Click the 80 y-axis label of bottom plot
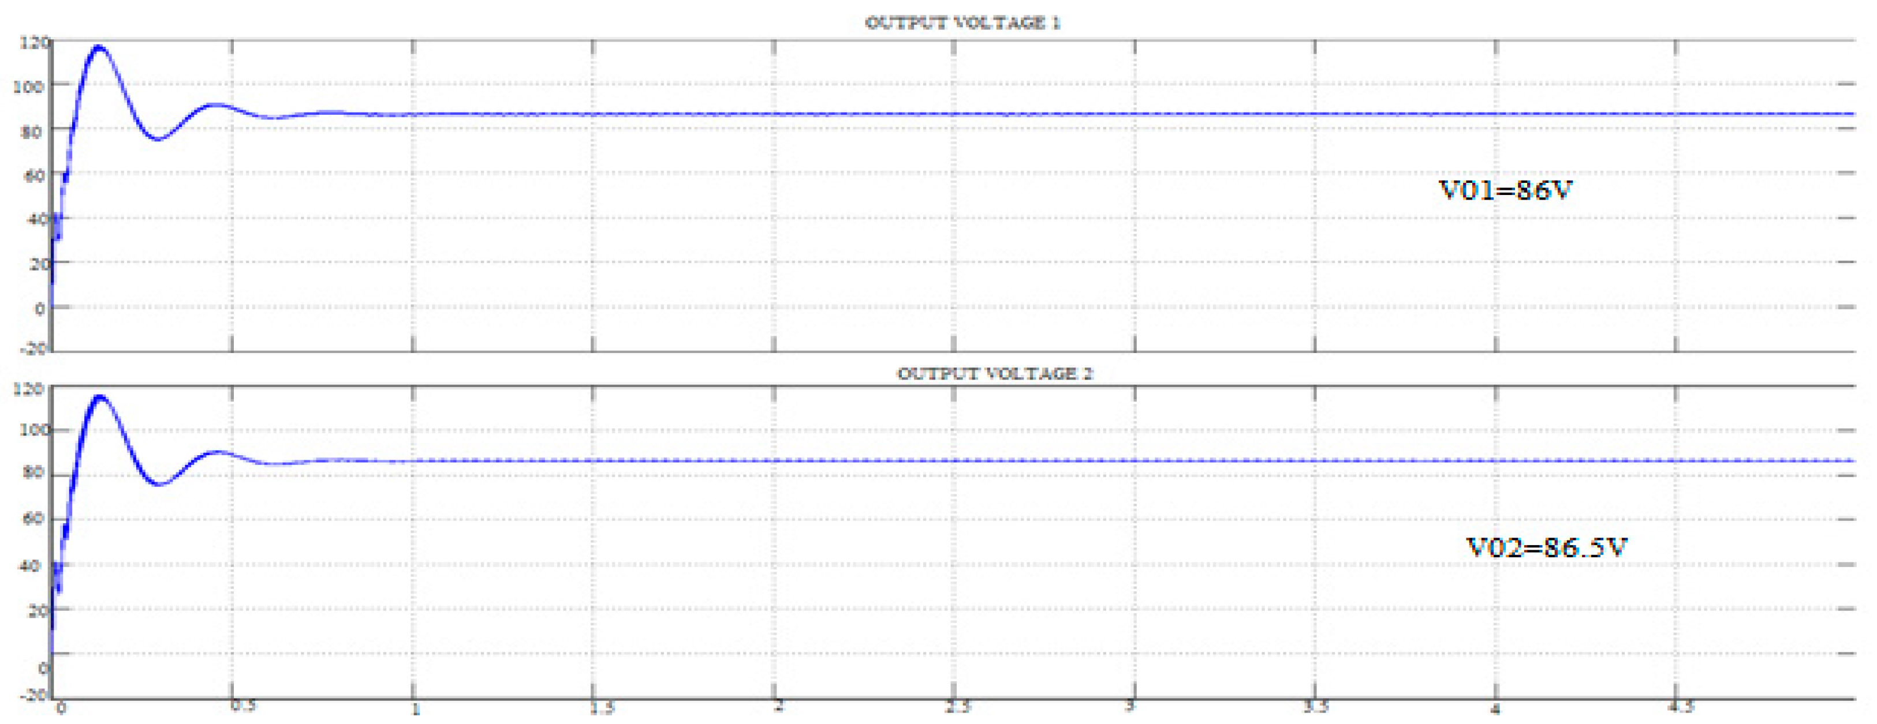 [33, 474]
